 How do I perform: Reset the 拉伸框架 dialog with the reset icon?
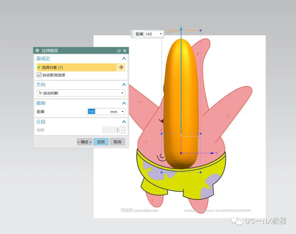tap(119, 51)
